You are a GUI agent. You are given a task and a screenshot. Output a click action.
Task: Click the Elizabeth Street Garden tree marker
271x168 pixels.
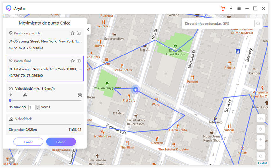click(x=175, y=46)
